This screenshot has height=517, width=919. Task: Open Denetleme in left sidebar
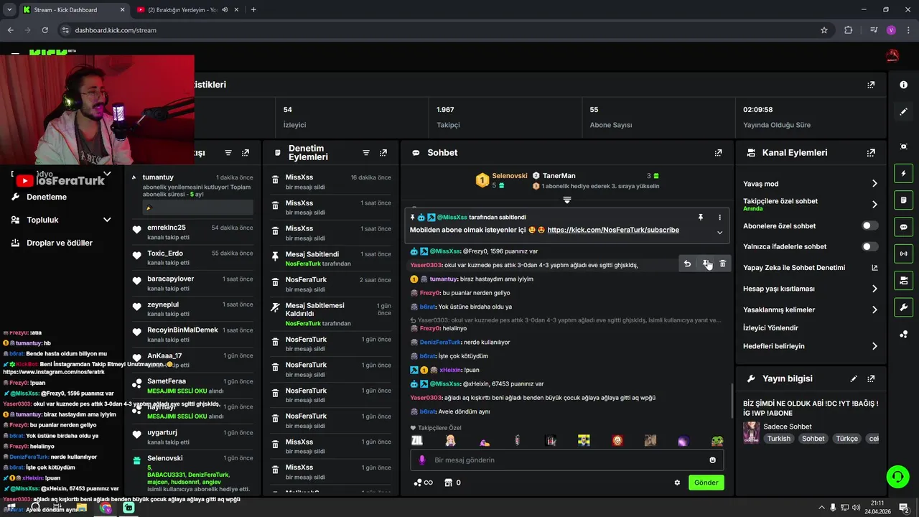click(x=47, y=197)
